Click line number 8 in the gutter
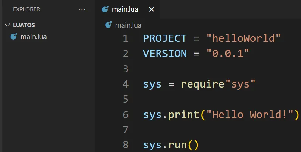Screen dimensions: 301x152 click(125, 145)
